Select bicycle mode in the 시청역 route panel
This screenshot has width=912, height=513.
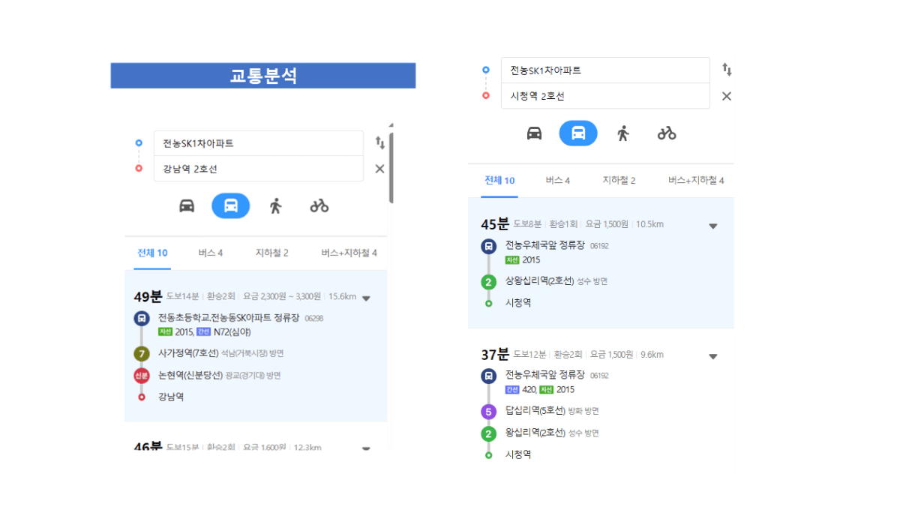667,133
